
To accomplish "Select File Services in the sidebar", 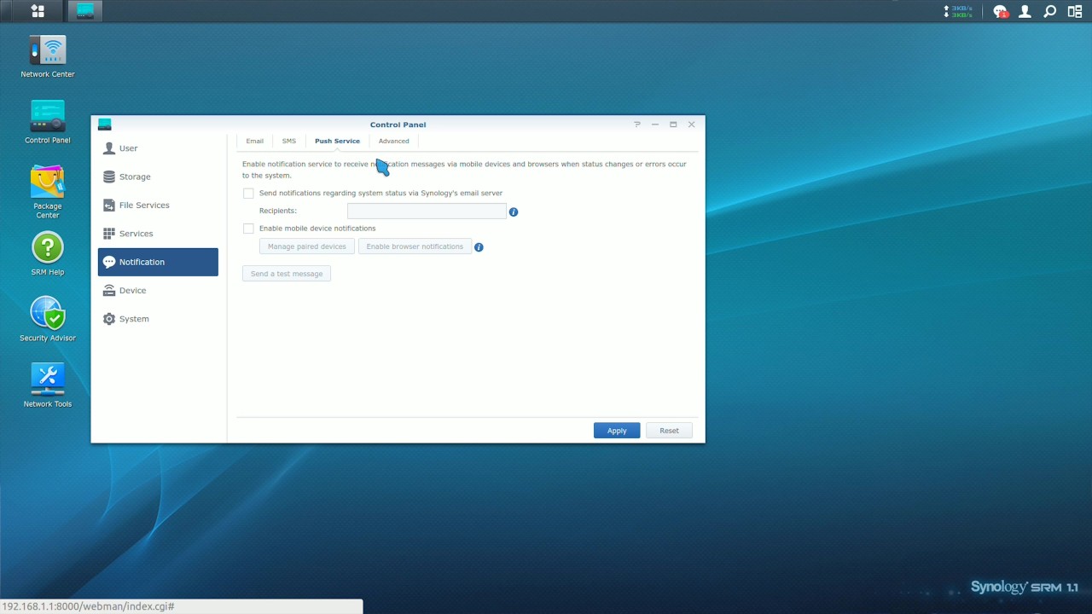I will pyautogui.click(x=144, y=206).
